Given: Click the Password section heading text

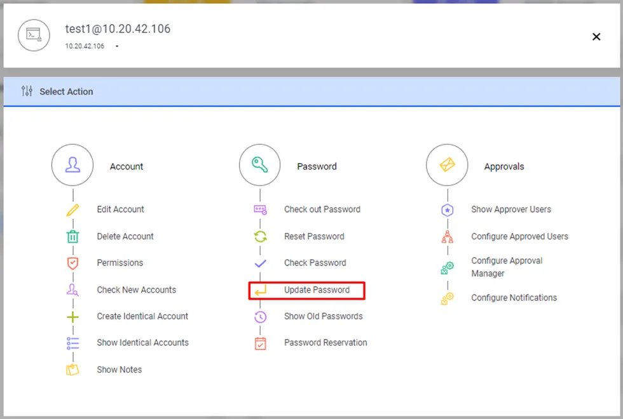Looking at the screenshot, I should click(317, 166).
